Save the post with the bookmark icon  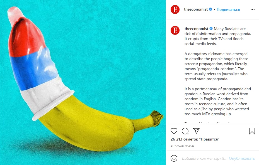pyautogui.click(x=252, y=131)
